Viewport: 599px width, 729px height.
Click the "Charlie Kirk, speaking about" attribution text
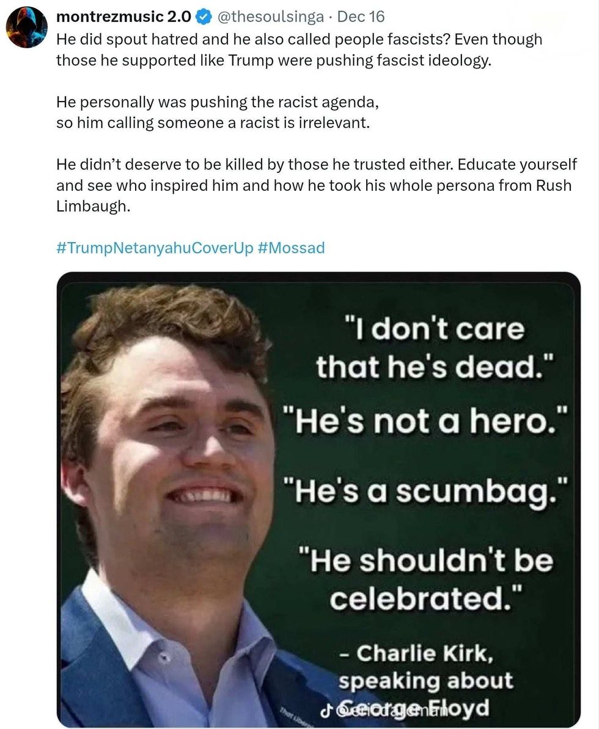point(425,668)
